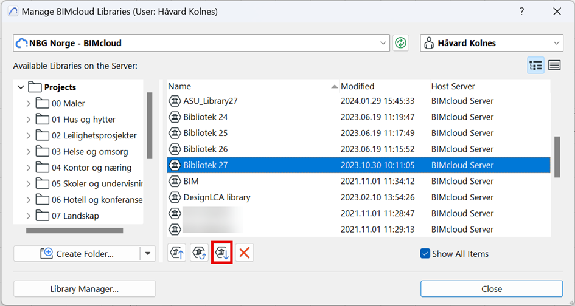Close the dialog with title bar X
Image resolution: width=575 pixels, height=306 pixels.
click(557, 12)
